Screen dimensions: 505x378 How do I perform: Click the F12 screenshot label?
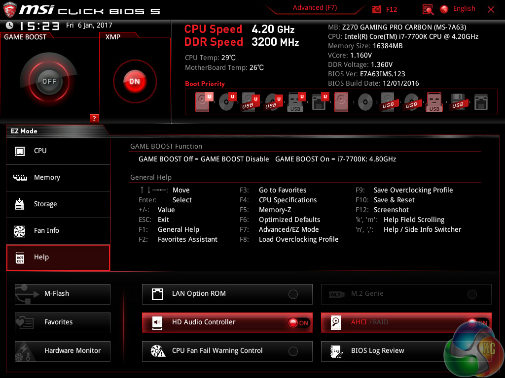(x=391, y=10)
